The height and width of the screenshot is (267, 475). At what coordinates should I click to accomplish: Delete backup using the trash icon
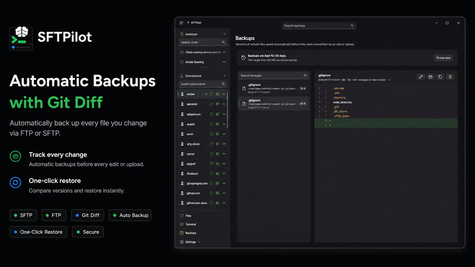(x=450, y=77)
